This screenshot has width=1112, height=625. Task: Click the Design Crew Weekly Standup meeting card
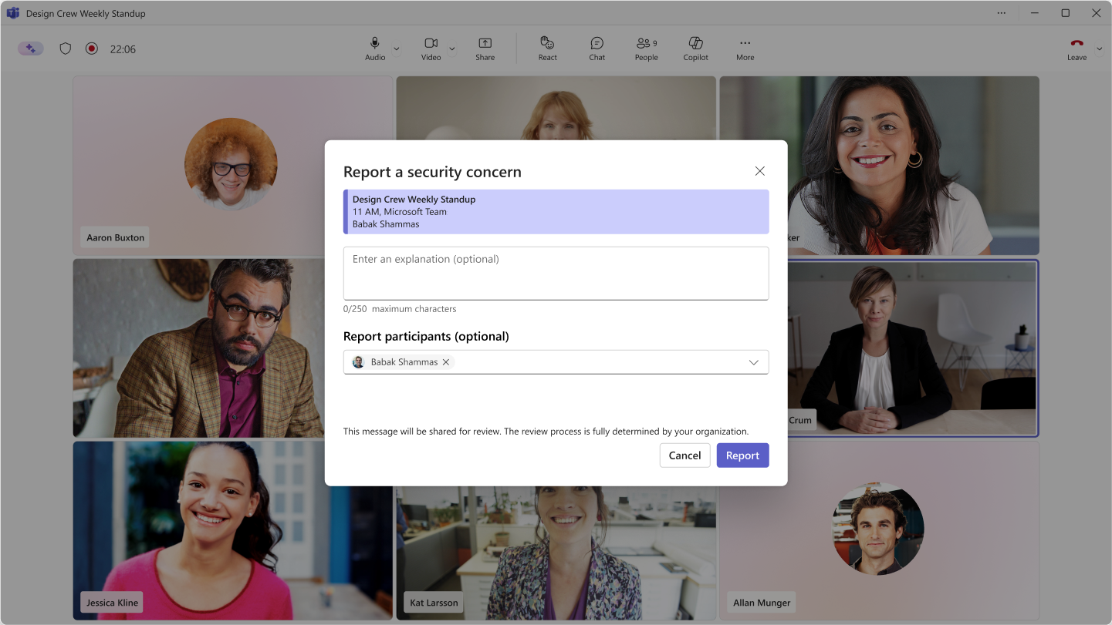pos(556,212)
